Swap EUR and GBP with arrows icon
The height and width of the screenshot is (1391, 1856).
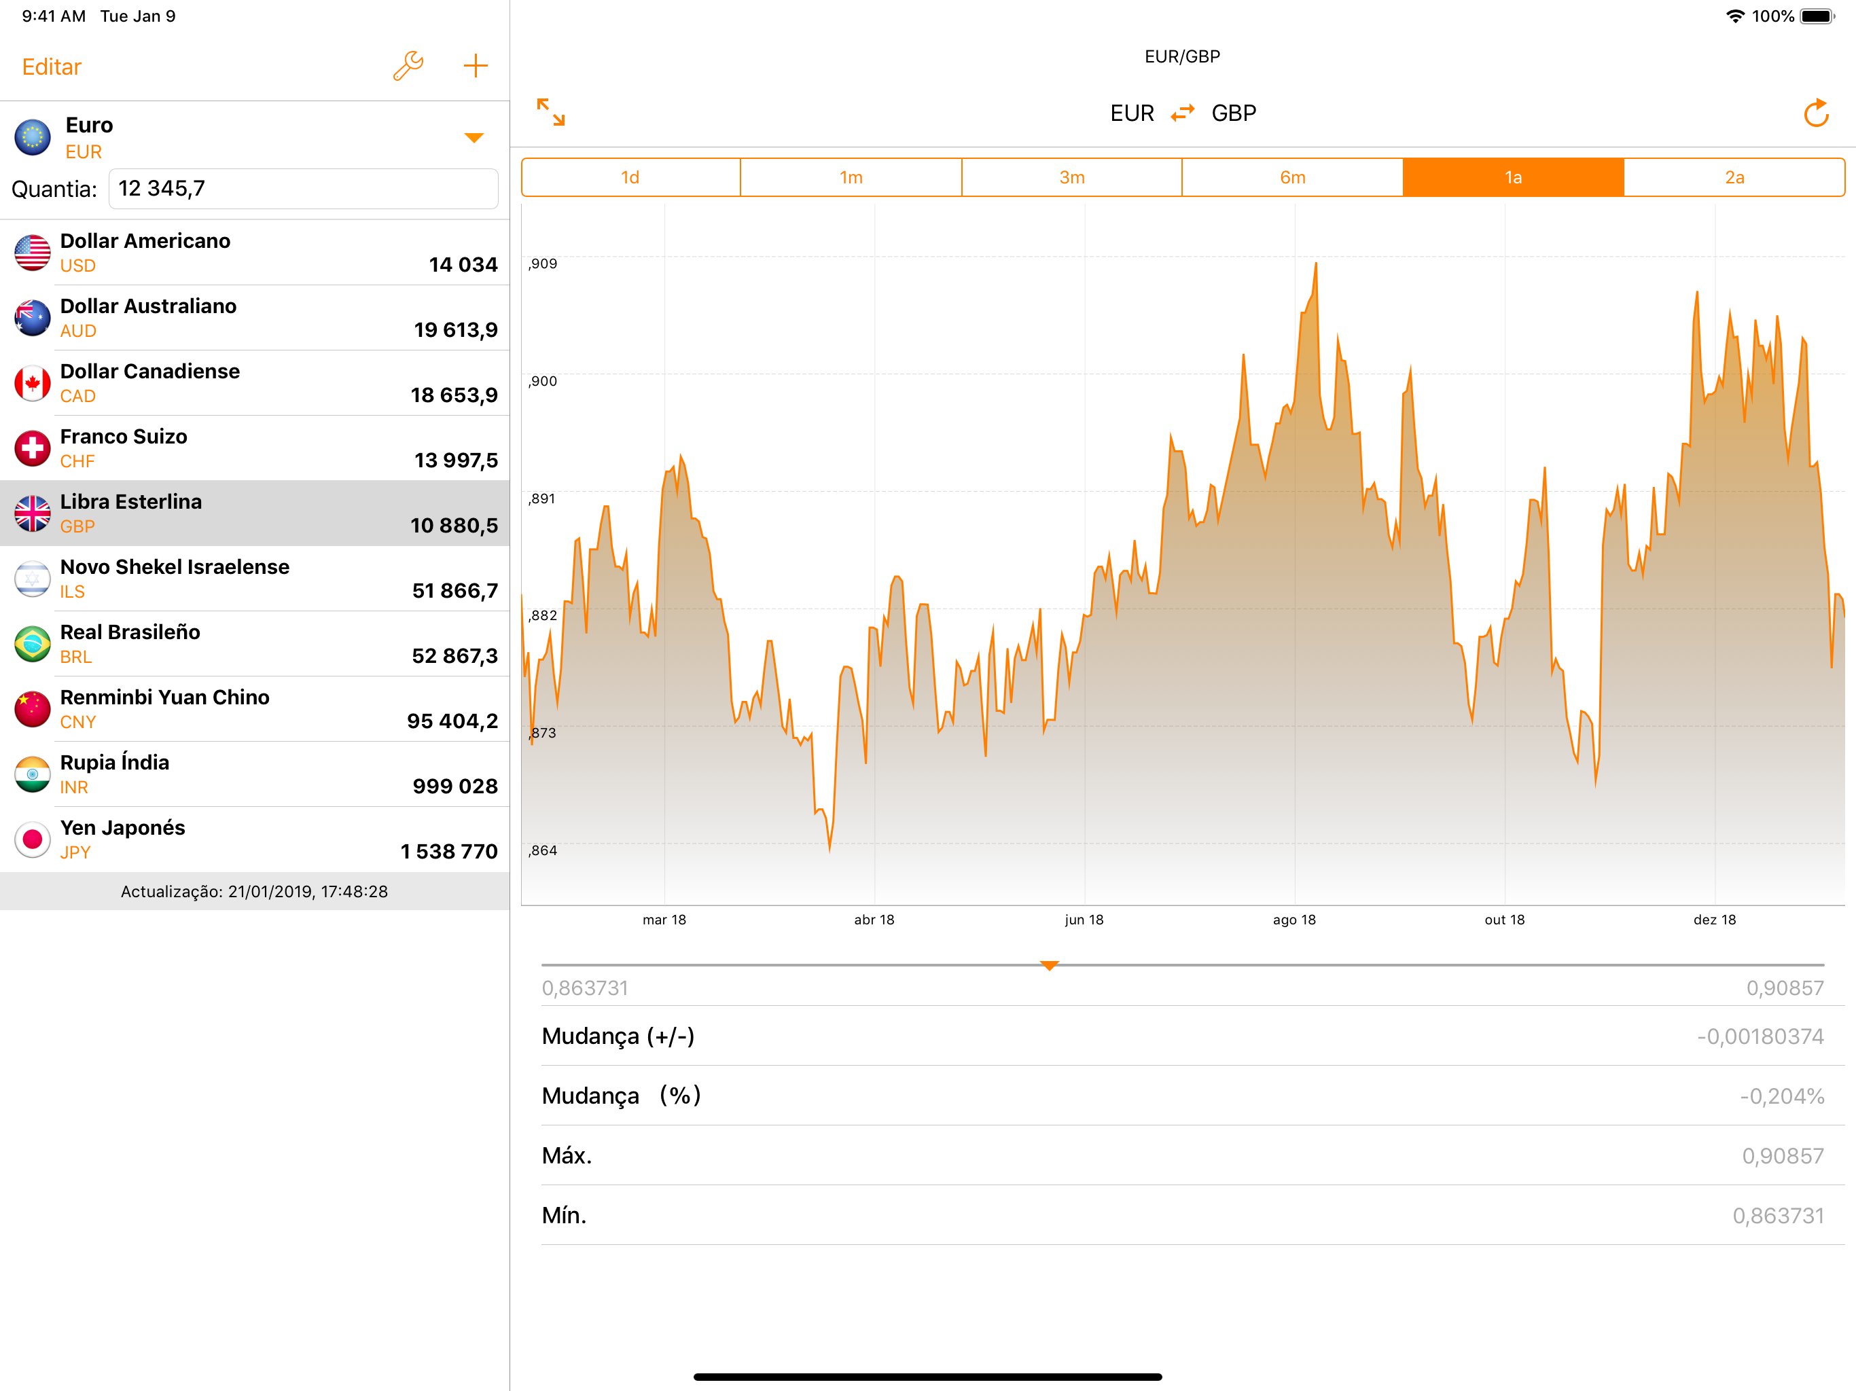click(x=1182, y=113)
